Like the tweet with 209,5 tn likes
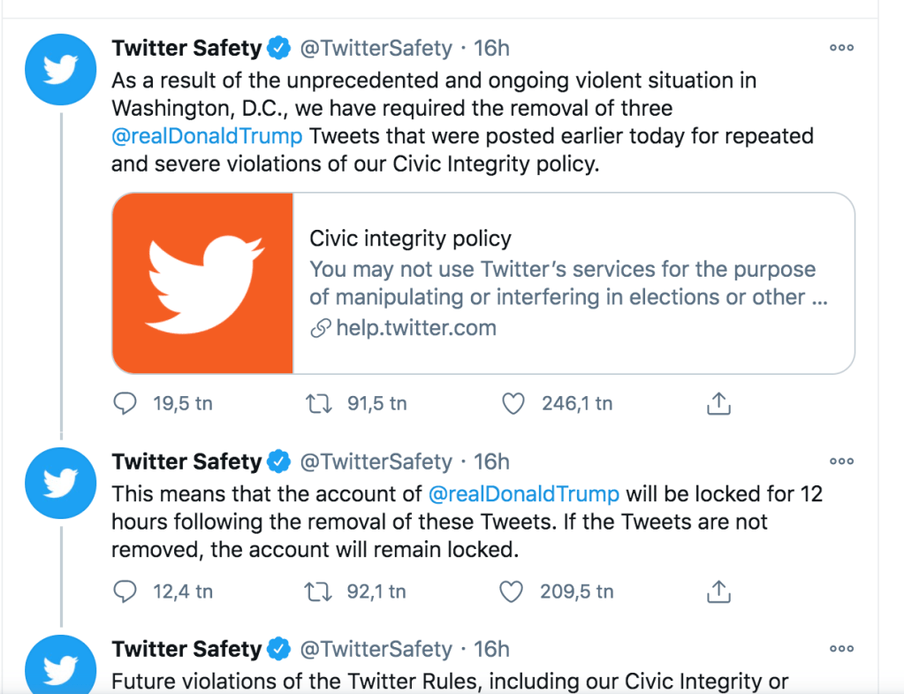 tap(512, 591)
